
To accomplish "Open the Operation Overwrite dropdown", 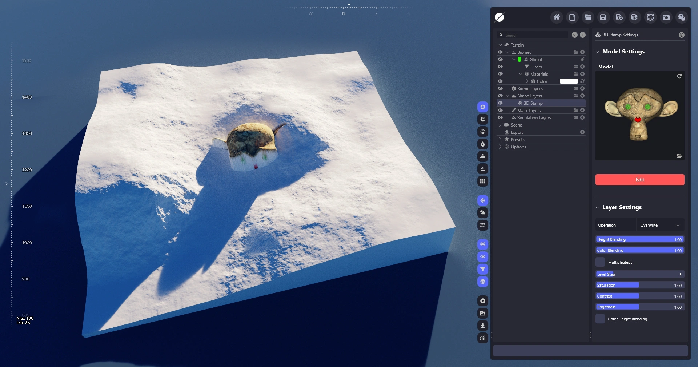I will pos(660,225).
